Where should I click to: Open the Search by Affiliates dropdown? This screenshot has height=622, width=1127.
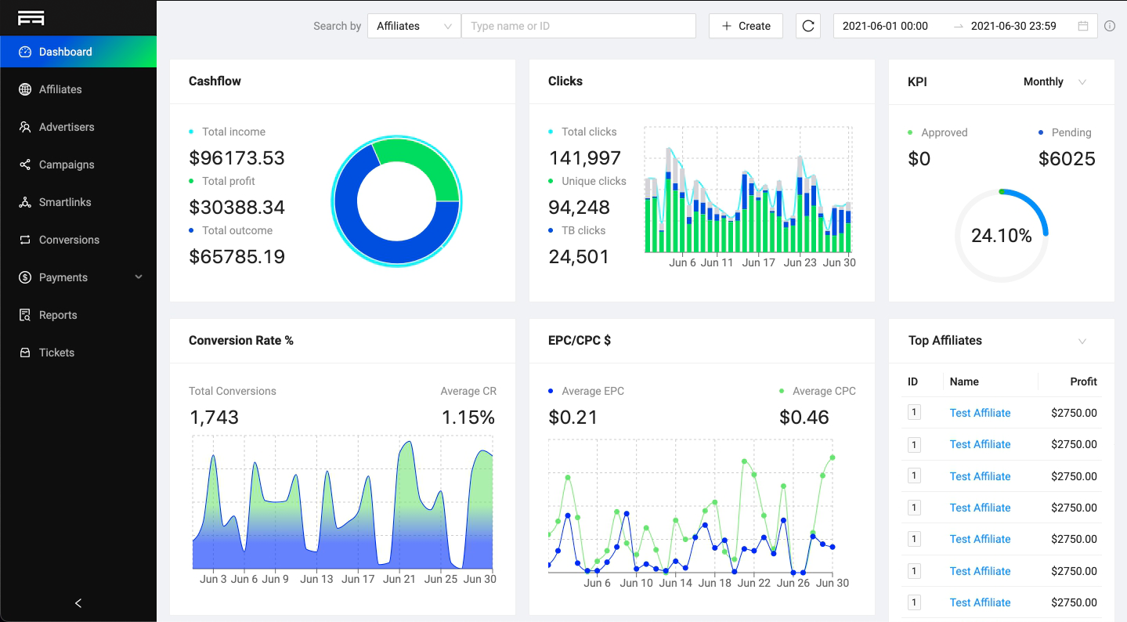[x=414, y=26]
